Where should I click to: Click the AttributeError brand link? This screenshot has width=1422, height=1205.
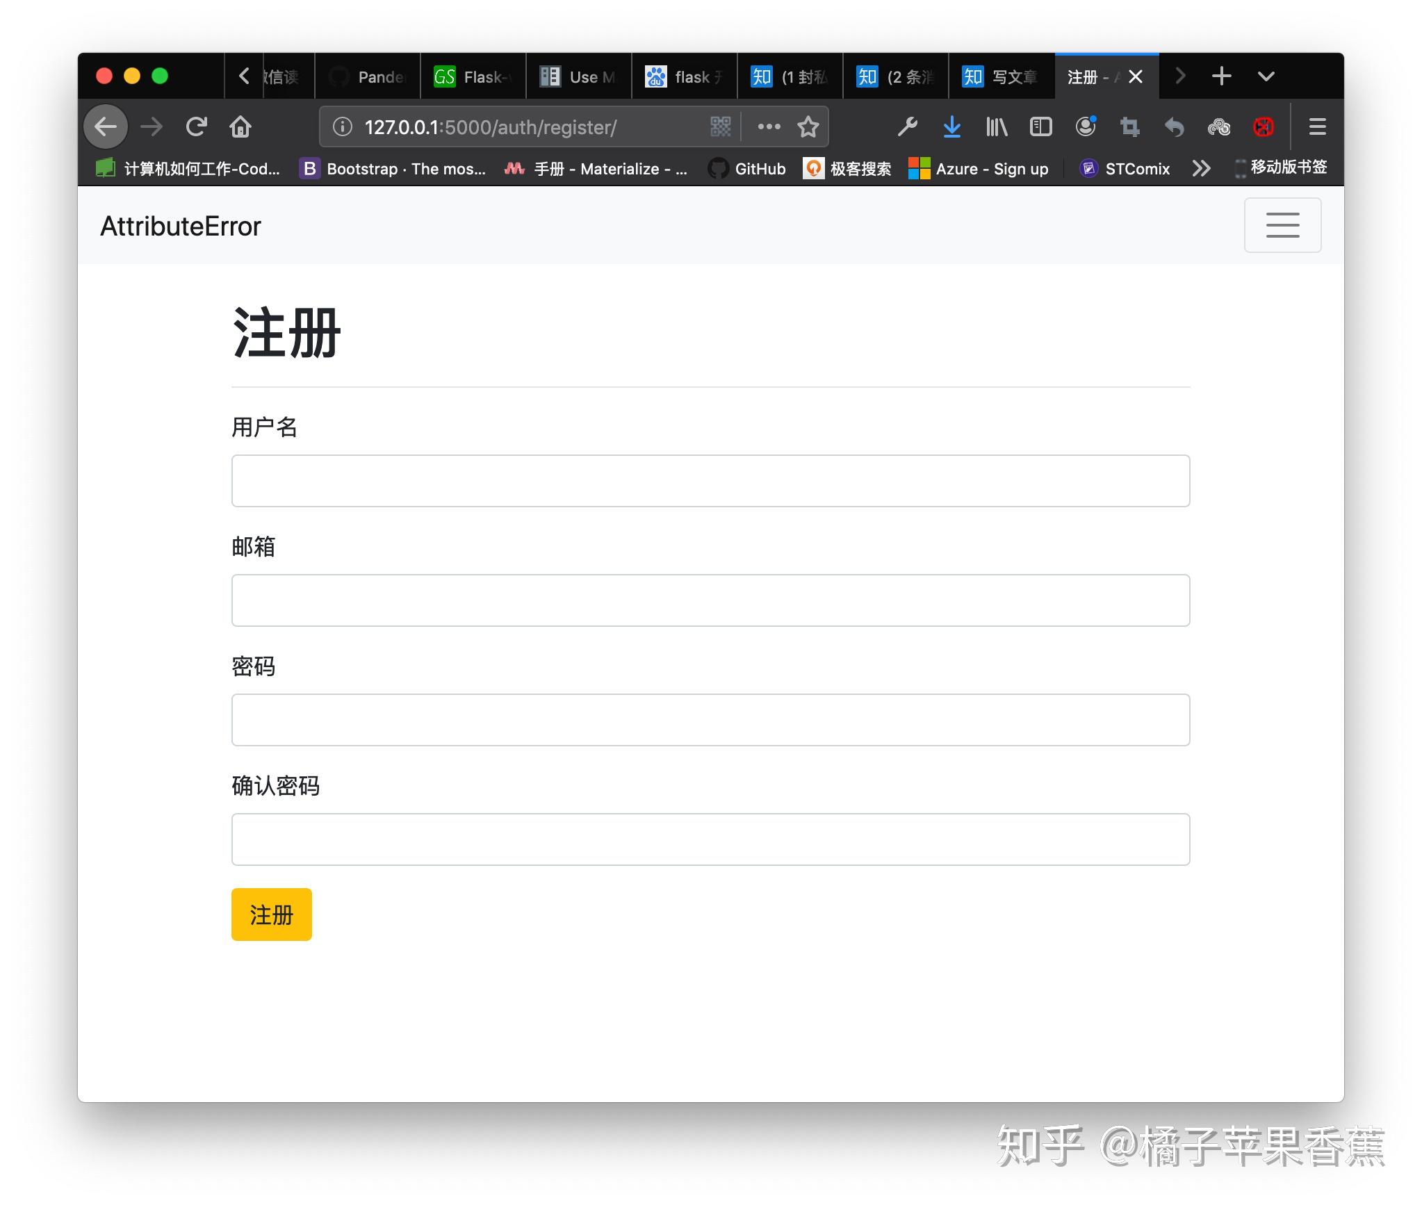[181, 226]
